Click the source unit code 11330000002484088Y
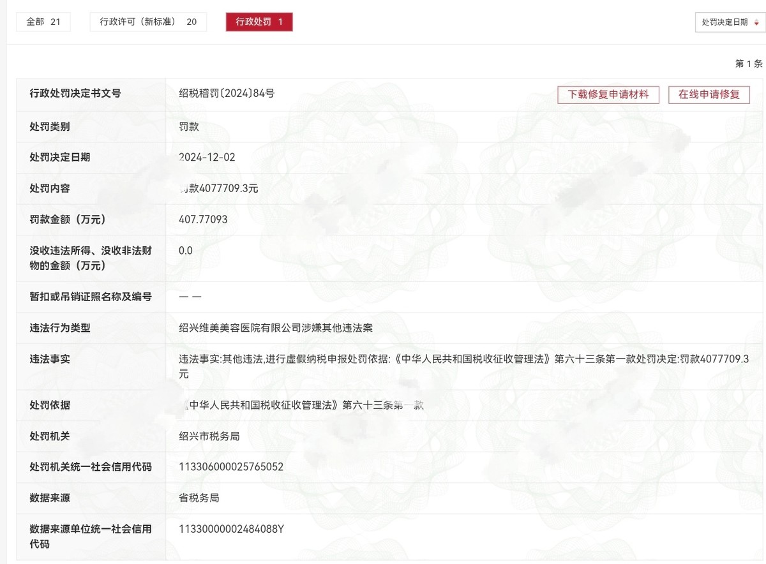The width and height of the screenshot is (766, 564). [231, 529]
